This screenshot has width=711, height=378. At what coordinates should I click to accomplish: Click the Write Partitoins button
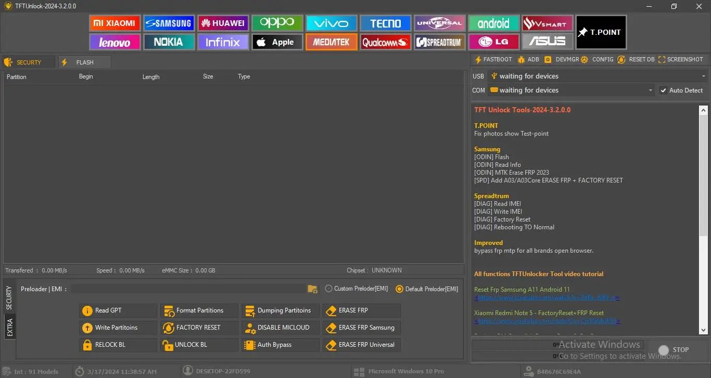pyautogui.click(x=118, y=328)
